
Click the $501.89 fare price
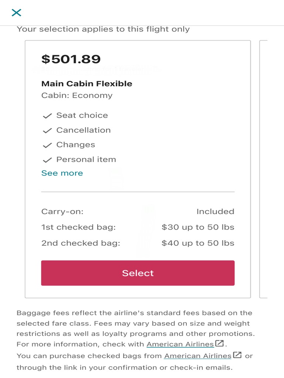(x=71, y=59)
